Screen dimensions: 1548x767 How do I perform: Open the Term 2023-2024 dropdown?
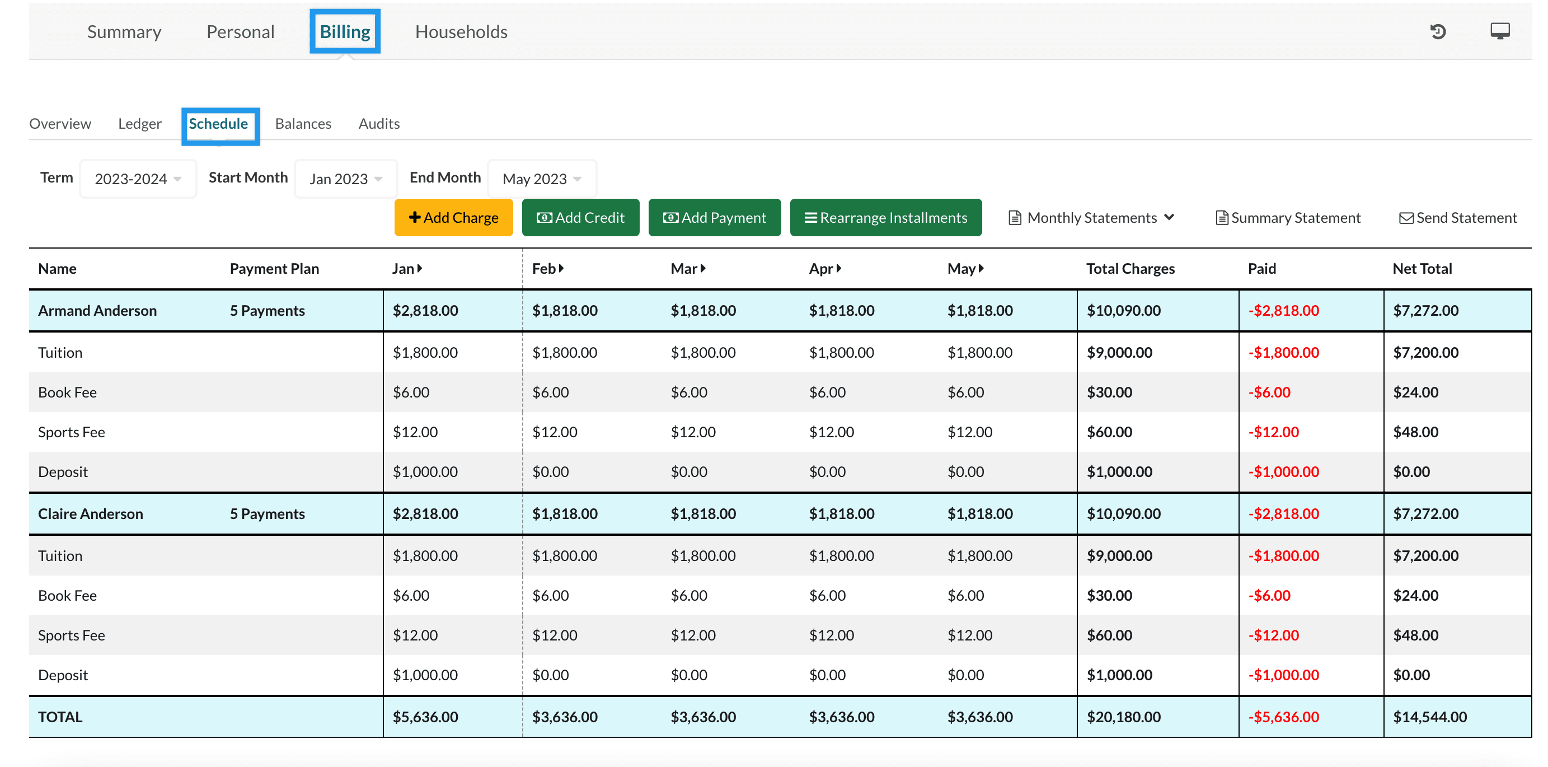[x=138, y=179]
